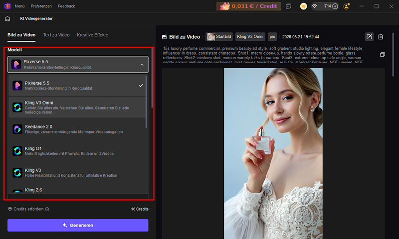This screenshot has width=399, height=239.
Task: Open the message center icon
Action: coord(289,6)
